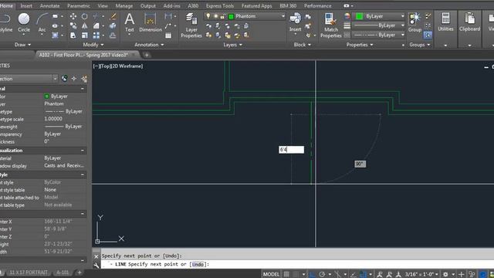Open the ByLayer object color dropdown
This screenshot has width=494, height=278.
402,16
